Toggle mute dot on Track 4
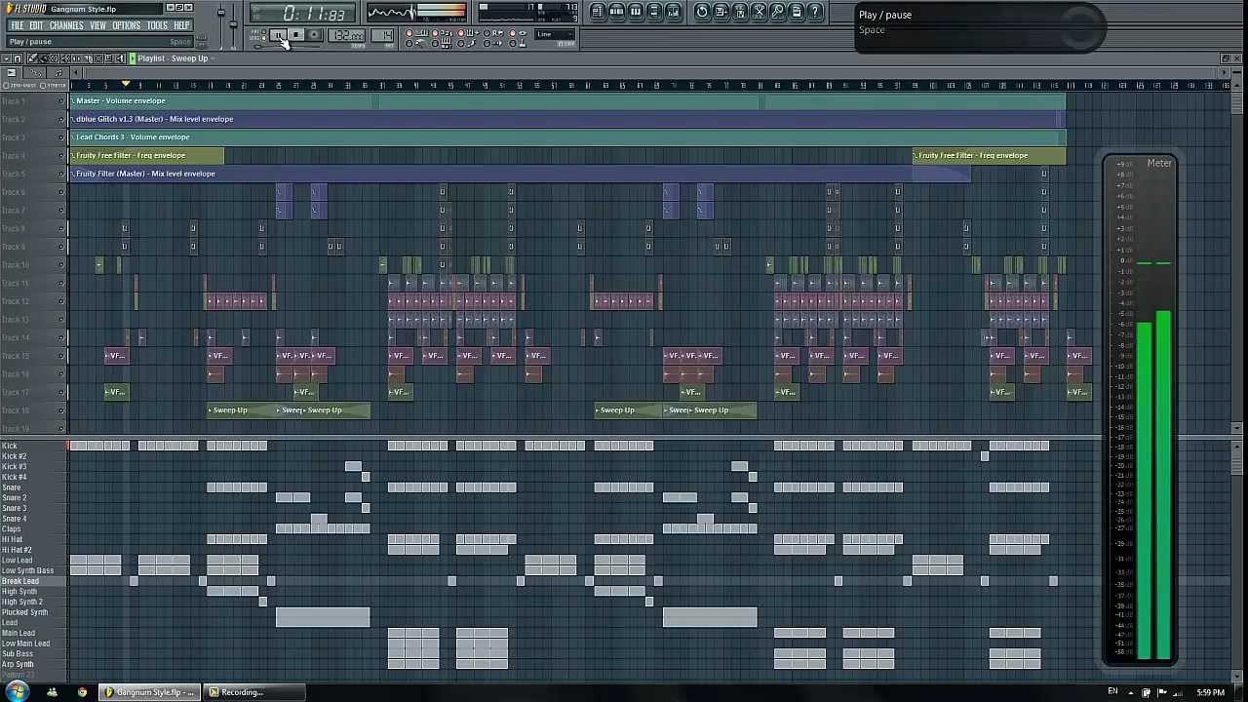The width and height of the screenshot is (1248, 702). (x=60, y=156)
